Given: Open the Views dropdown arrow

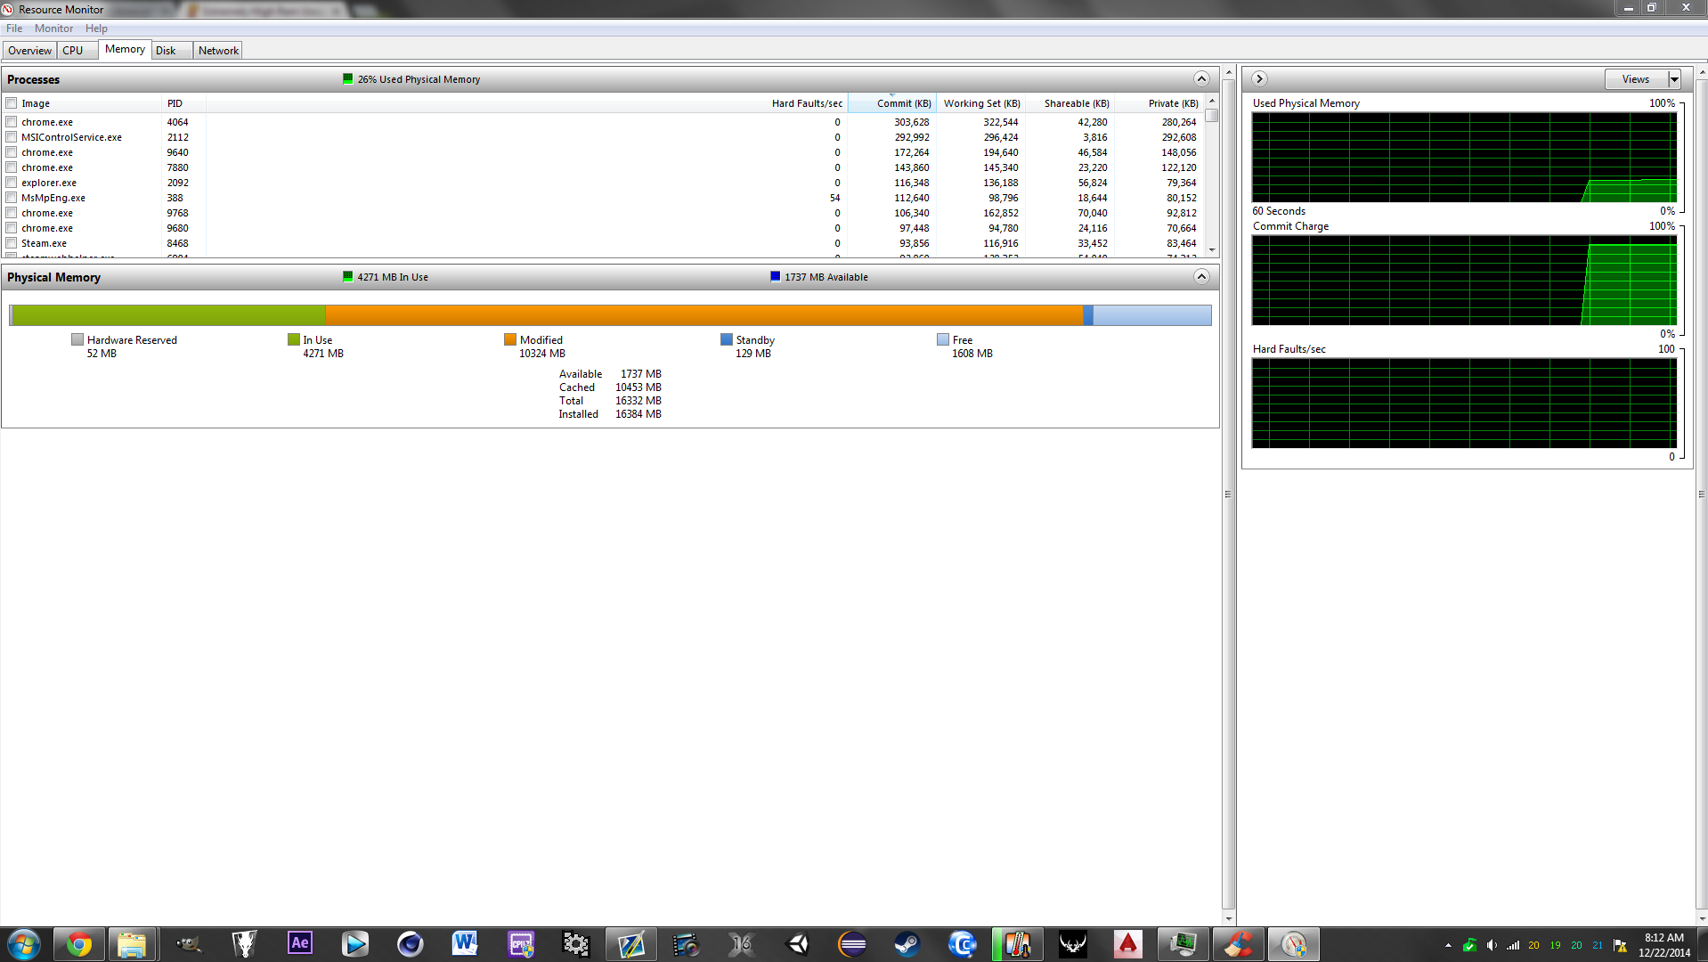Looking at the screenshot, I should point(1674,79).
